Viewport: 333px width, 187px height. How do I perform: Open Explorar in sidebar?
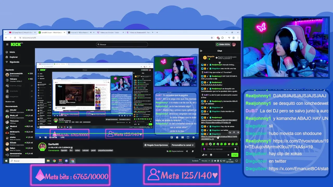(x=12, y=57)
